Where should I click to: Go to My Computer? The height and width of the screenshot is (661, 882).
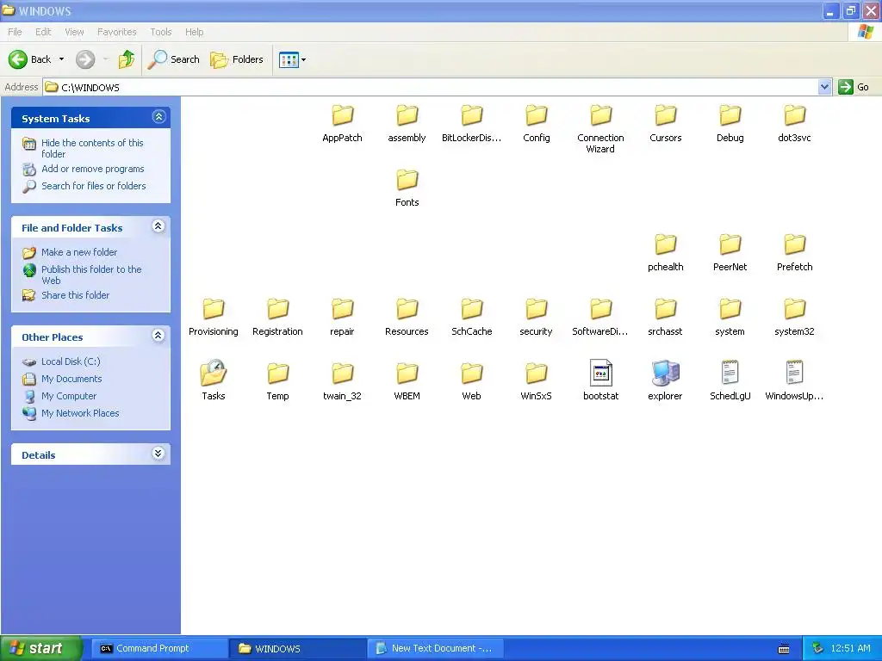point(69,396)
